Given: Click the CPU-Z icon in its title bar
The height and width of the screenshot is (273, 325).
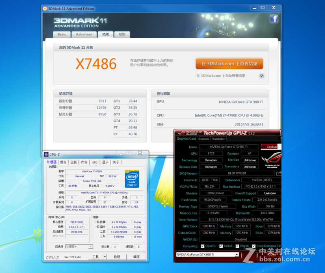Looking at the screenshot, I should (x=46, y=154).
